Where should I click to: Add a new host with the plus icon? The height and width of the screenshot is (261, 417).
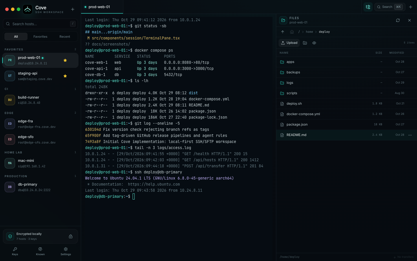[73, 9]
